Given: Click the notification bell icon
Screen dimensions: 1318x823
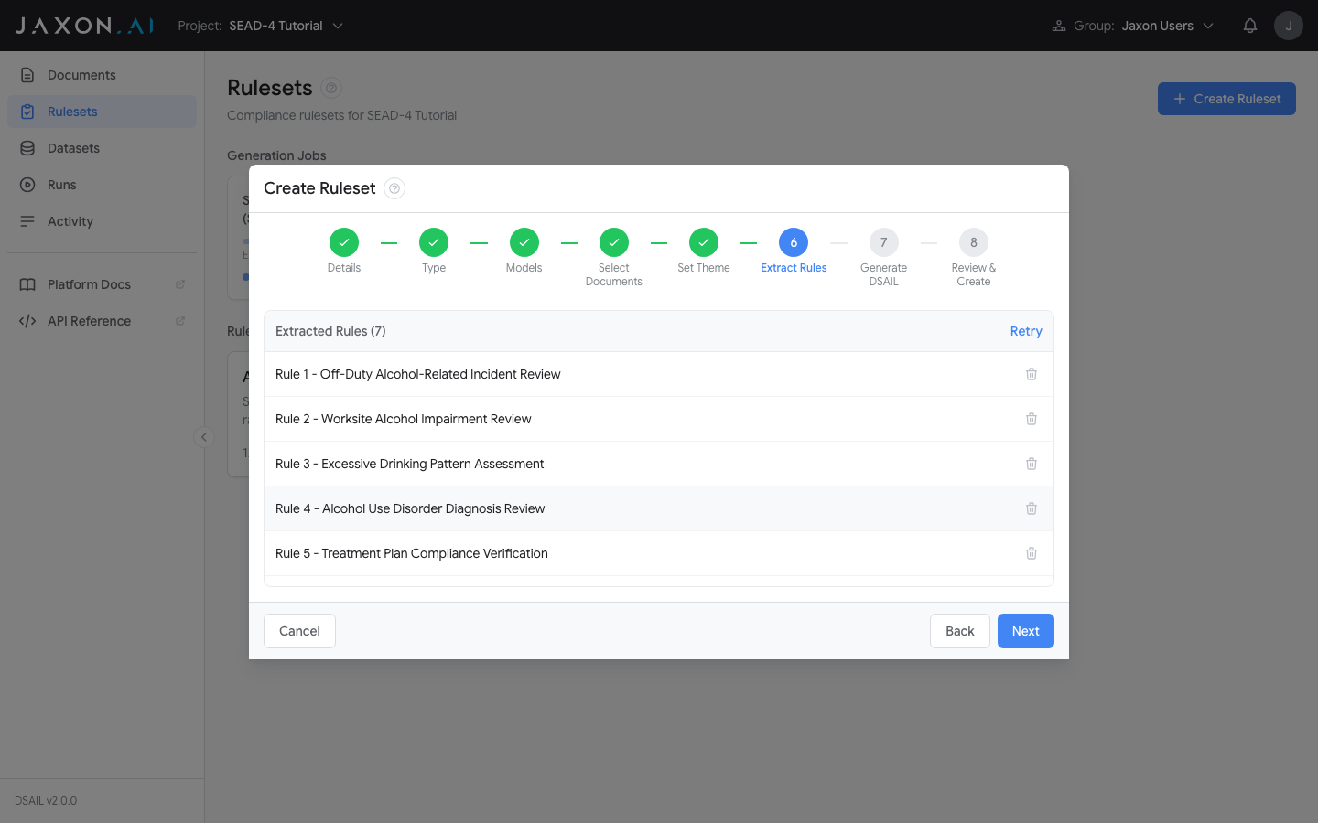Looking at the screenshot, I should coord(1250,25).
